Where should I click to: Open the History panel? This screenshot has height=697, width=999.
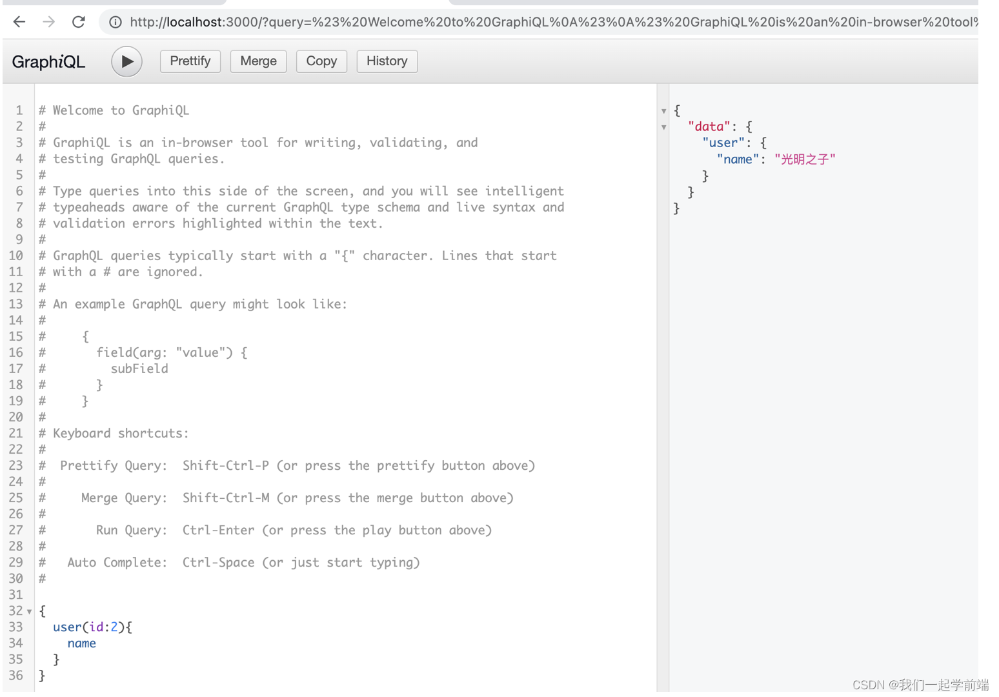(x=387, y=61)
